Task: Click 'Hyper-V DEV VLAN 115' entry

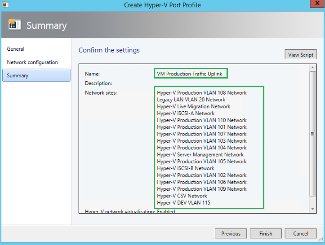Action: (184, 202)
